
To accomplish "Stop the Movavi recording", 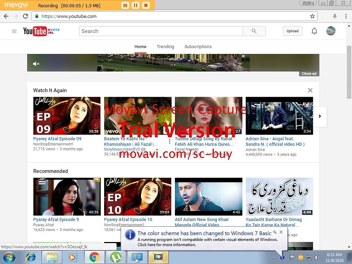I will point(146,5).
